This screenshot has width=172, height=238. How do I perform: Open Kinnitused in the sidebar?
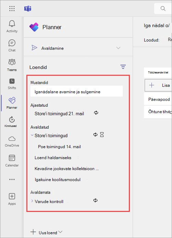[11, 122]
